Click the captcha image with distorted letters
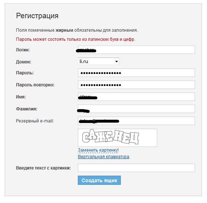The width and height of the screenshot is (207, 203). tap(118, 138)
